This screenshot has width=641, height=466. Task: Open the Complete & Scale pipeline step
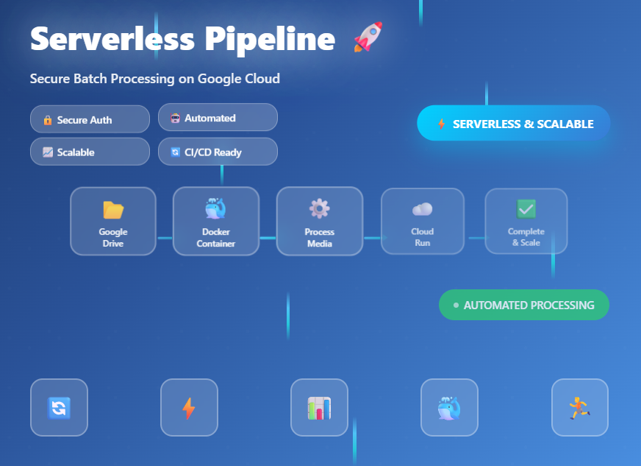526,221
